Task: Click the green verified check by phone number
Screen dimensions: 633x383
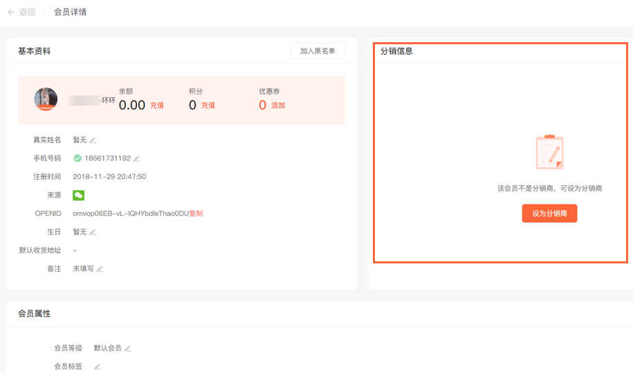Action: (x=77, y=158)
